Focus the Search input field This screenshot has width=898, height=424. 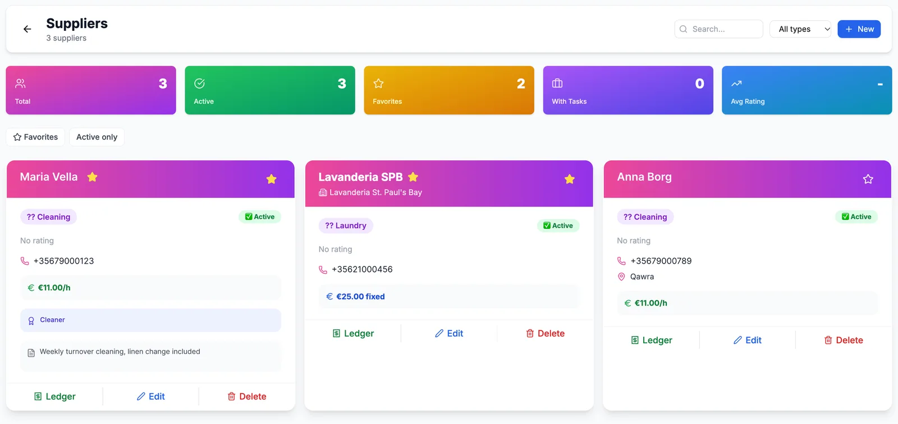click(x=718, y=29)
